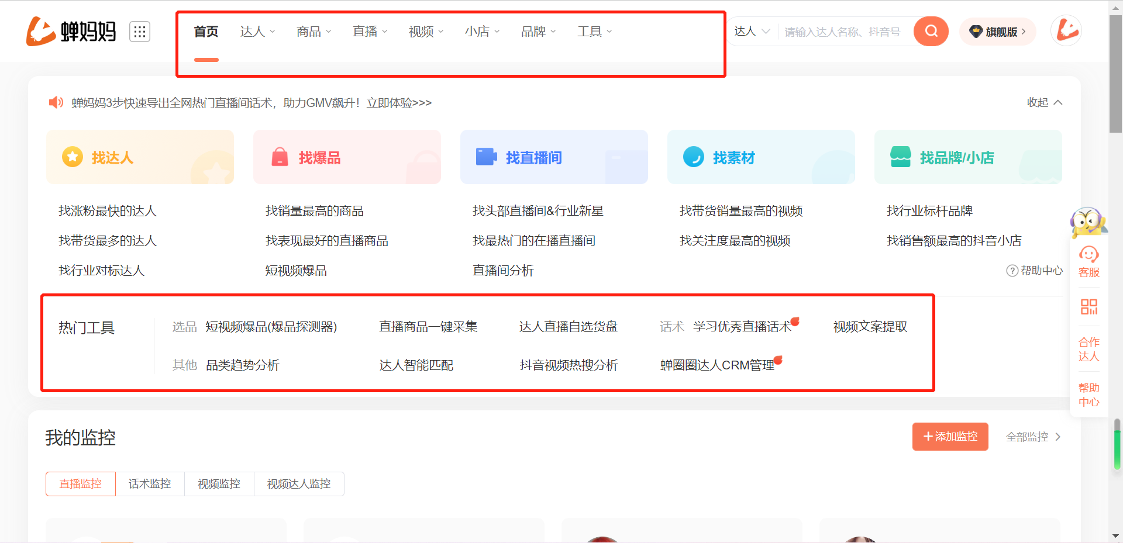Open 找销量最高的商品

[315, 211]
